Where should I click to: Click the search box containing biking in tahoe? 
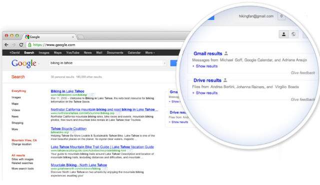click(x=108, y=63)
